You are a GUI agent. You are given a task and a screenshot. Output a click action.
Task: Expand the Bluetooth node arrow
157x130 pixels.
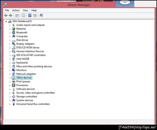pyautogui.click(x=10, y=33)
